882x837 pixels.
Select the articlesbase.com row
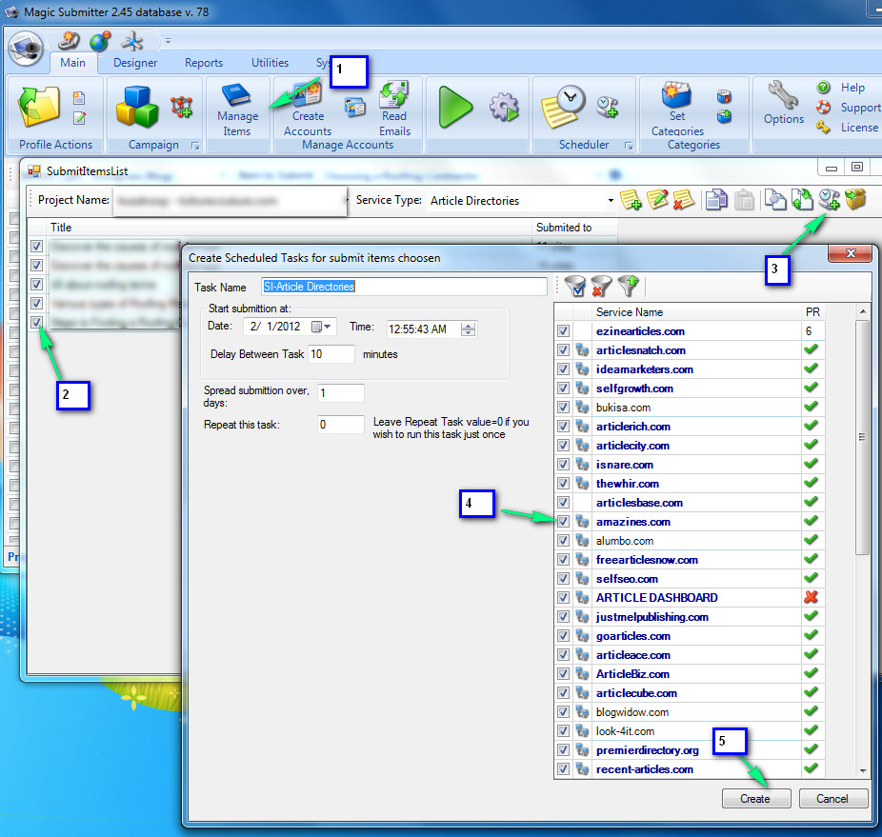pyautogui.click(x=690, y=503)
